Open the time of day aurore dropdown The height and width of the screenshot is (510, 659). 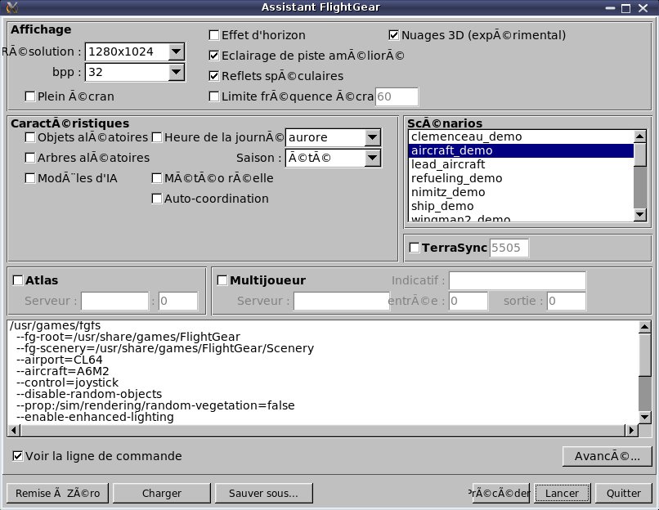(x=372, y=137)
